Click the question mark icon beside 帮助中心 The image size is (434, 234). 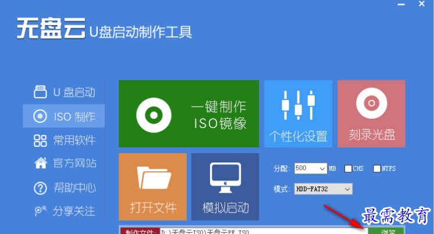click(40, 189)
